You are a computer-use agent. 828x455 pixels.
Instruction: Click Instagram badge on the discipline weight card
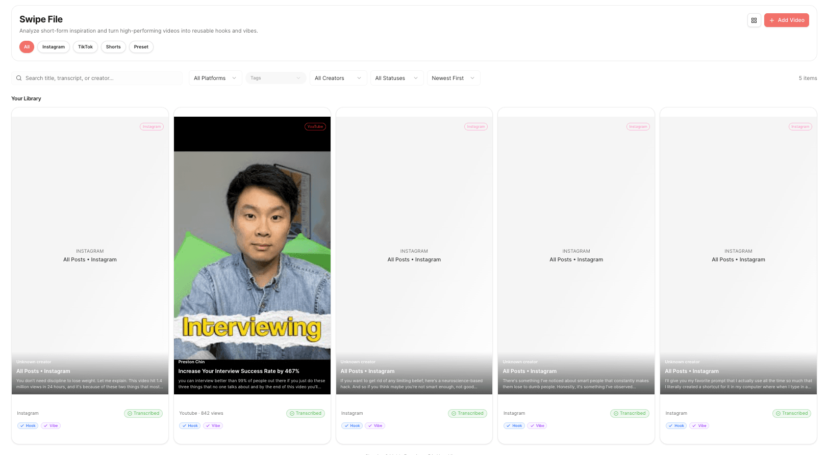(x=152, y=126)
